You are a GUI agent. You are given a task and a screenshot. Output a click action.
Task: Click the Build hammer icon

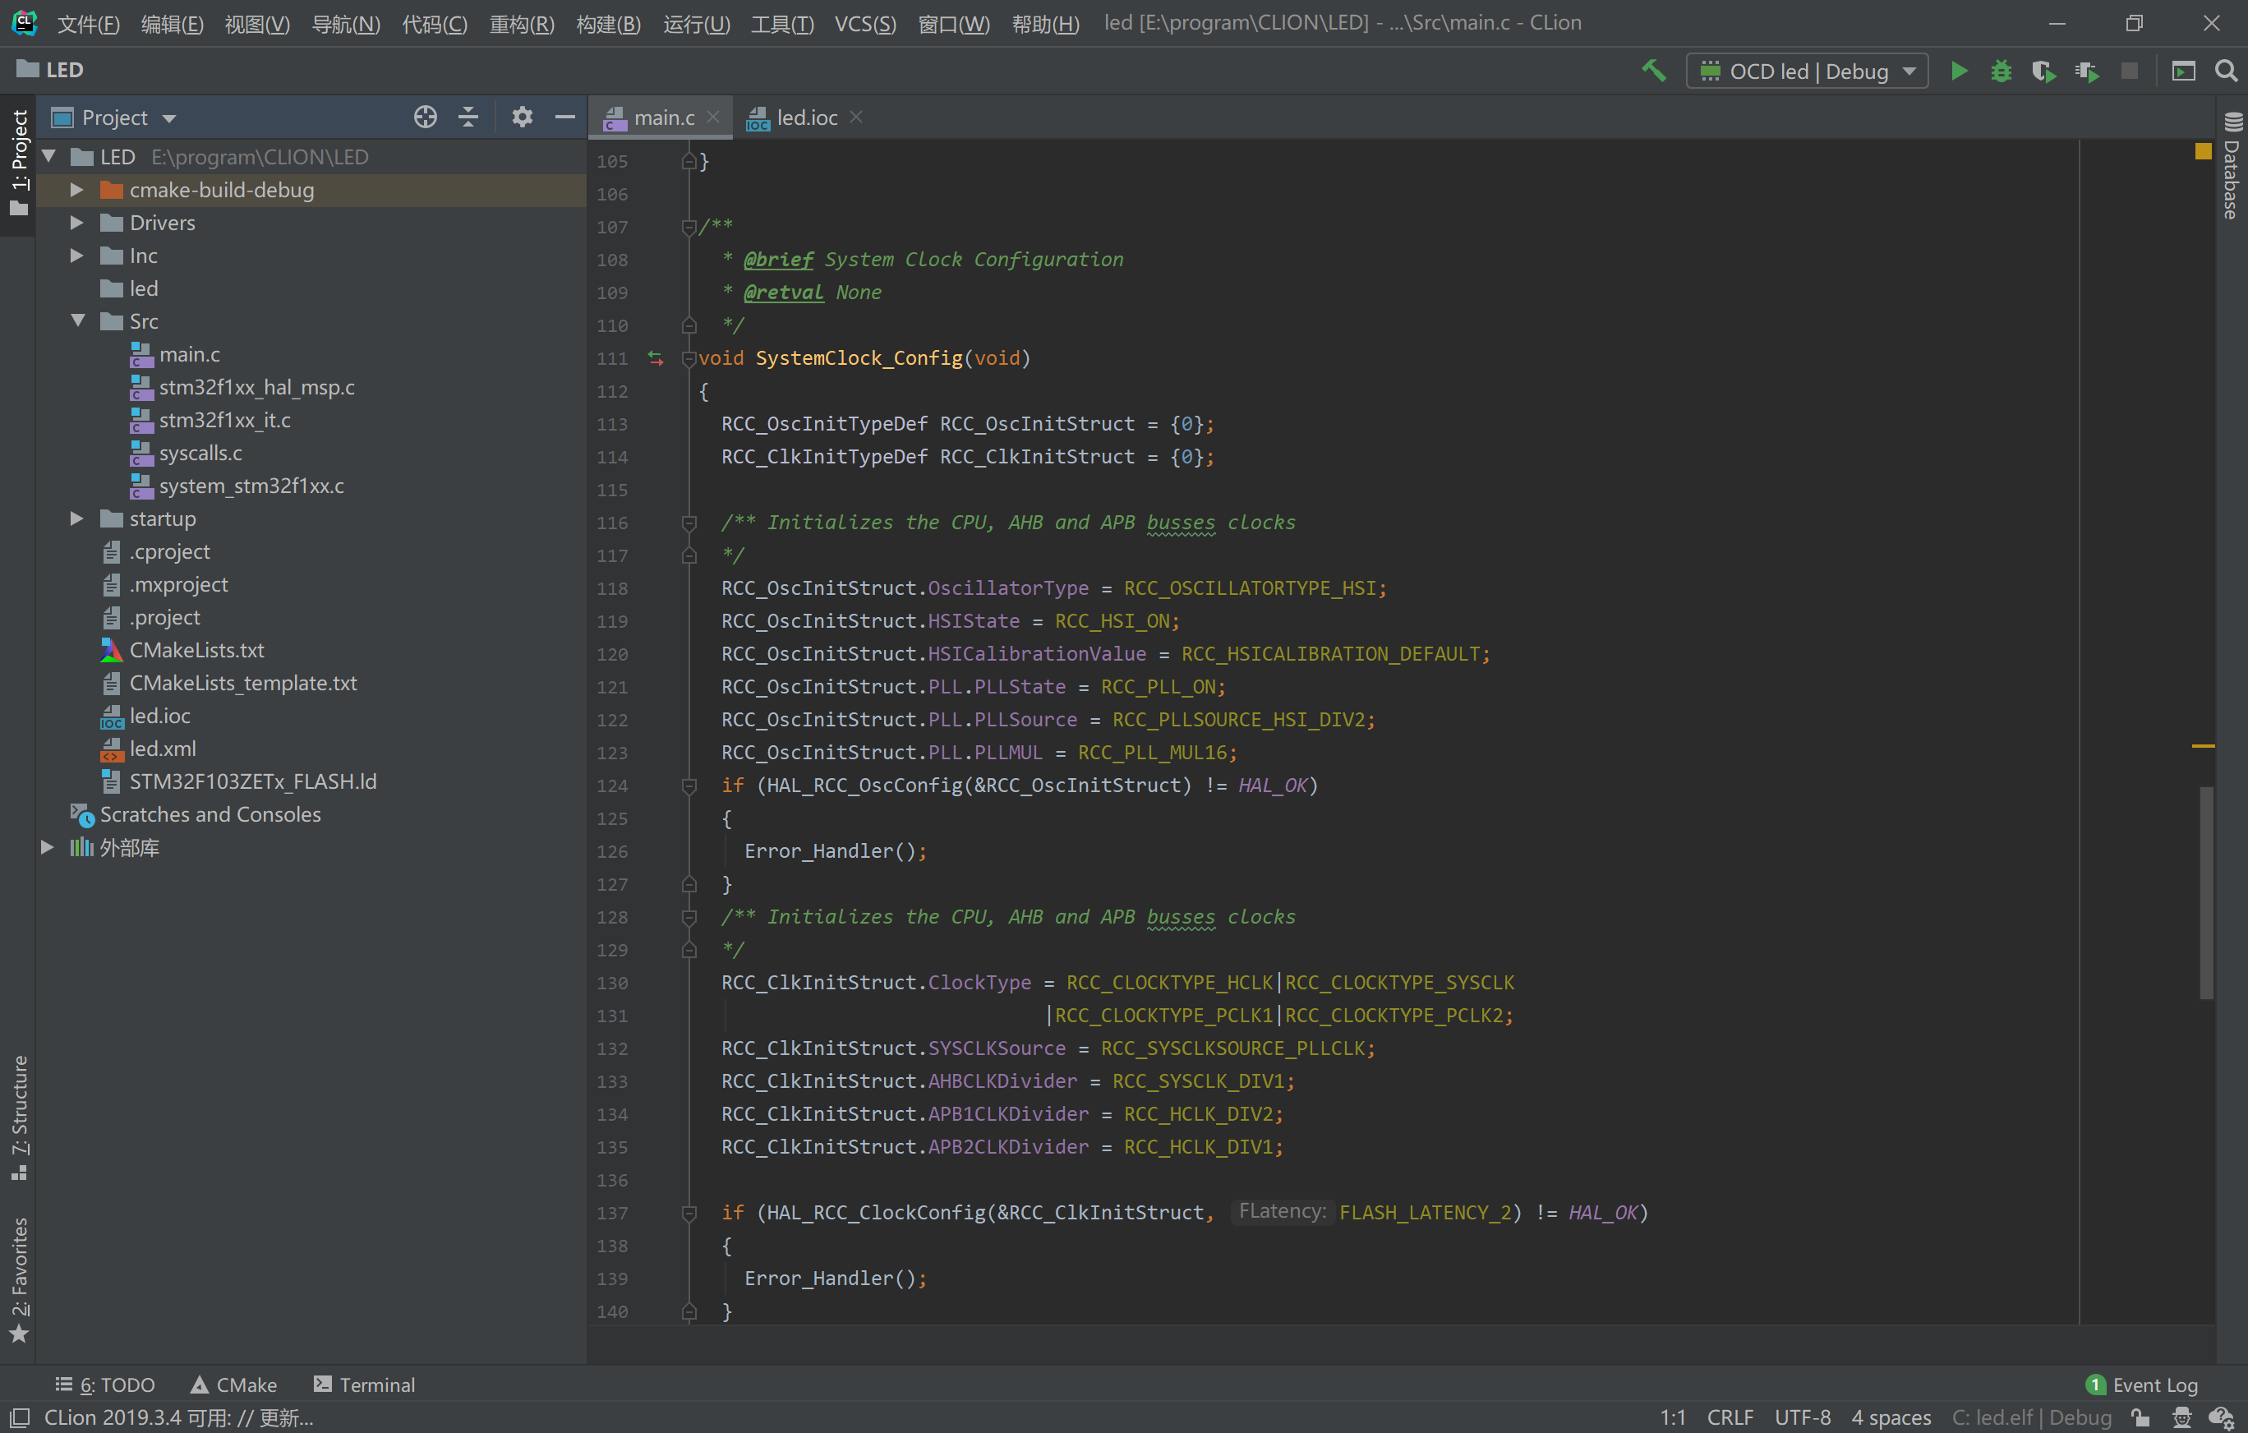1653,71
